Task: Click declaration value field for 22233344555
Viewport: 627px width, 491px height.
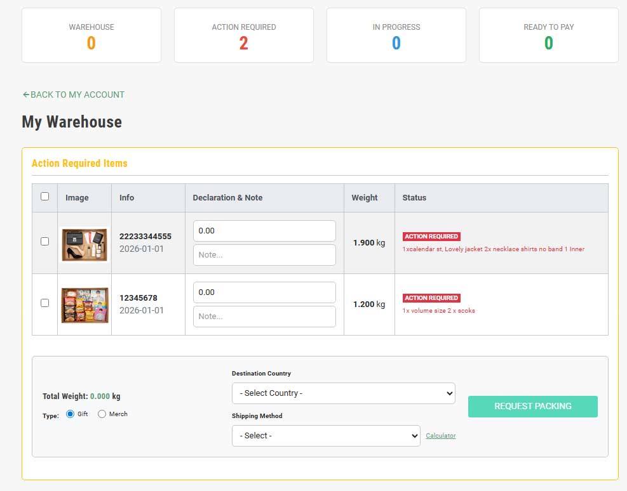Action: tap(264, 231)
